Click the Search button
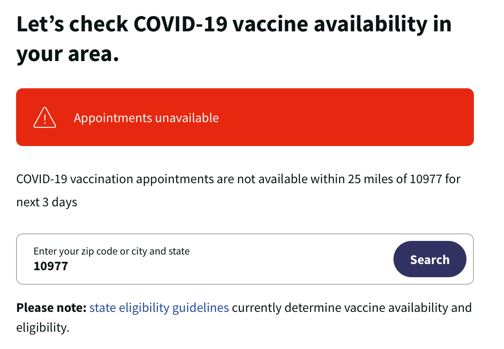 point(430,259)
